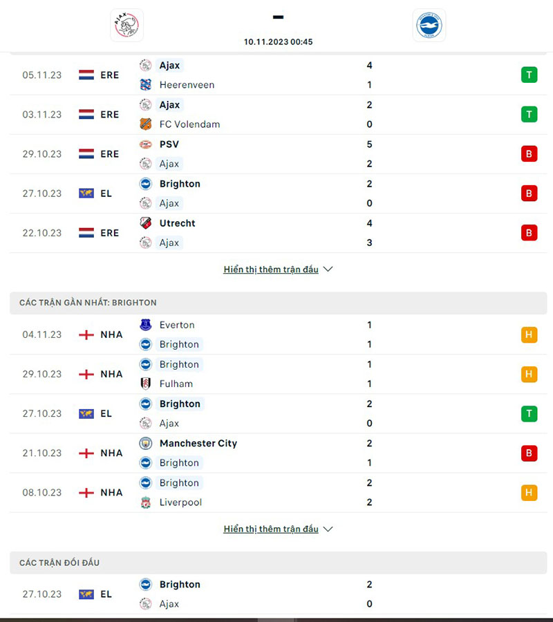
Task: Click the Manchester City team logo
Action: tap(145, 444)
